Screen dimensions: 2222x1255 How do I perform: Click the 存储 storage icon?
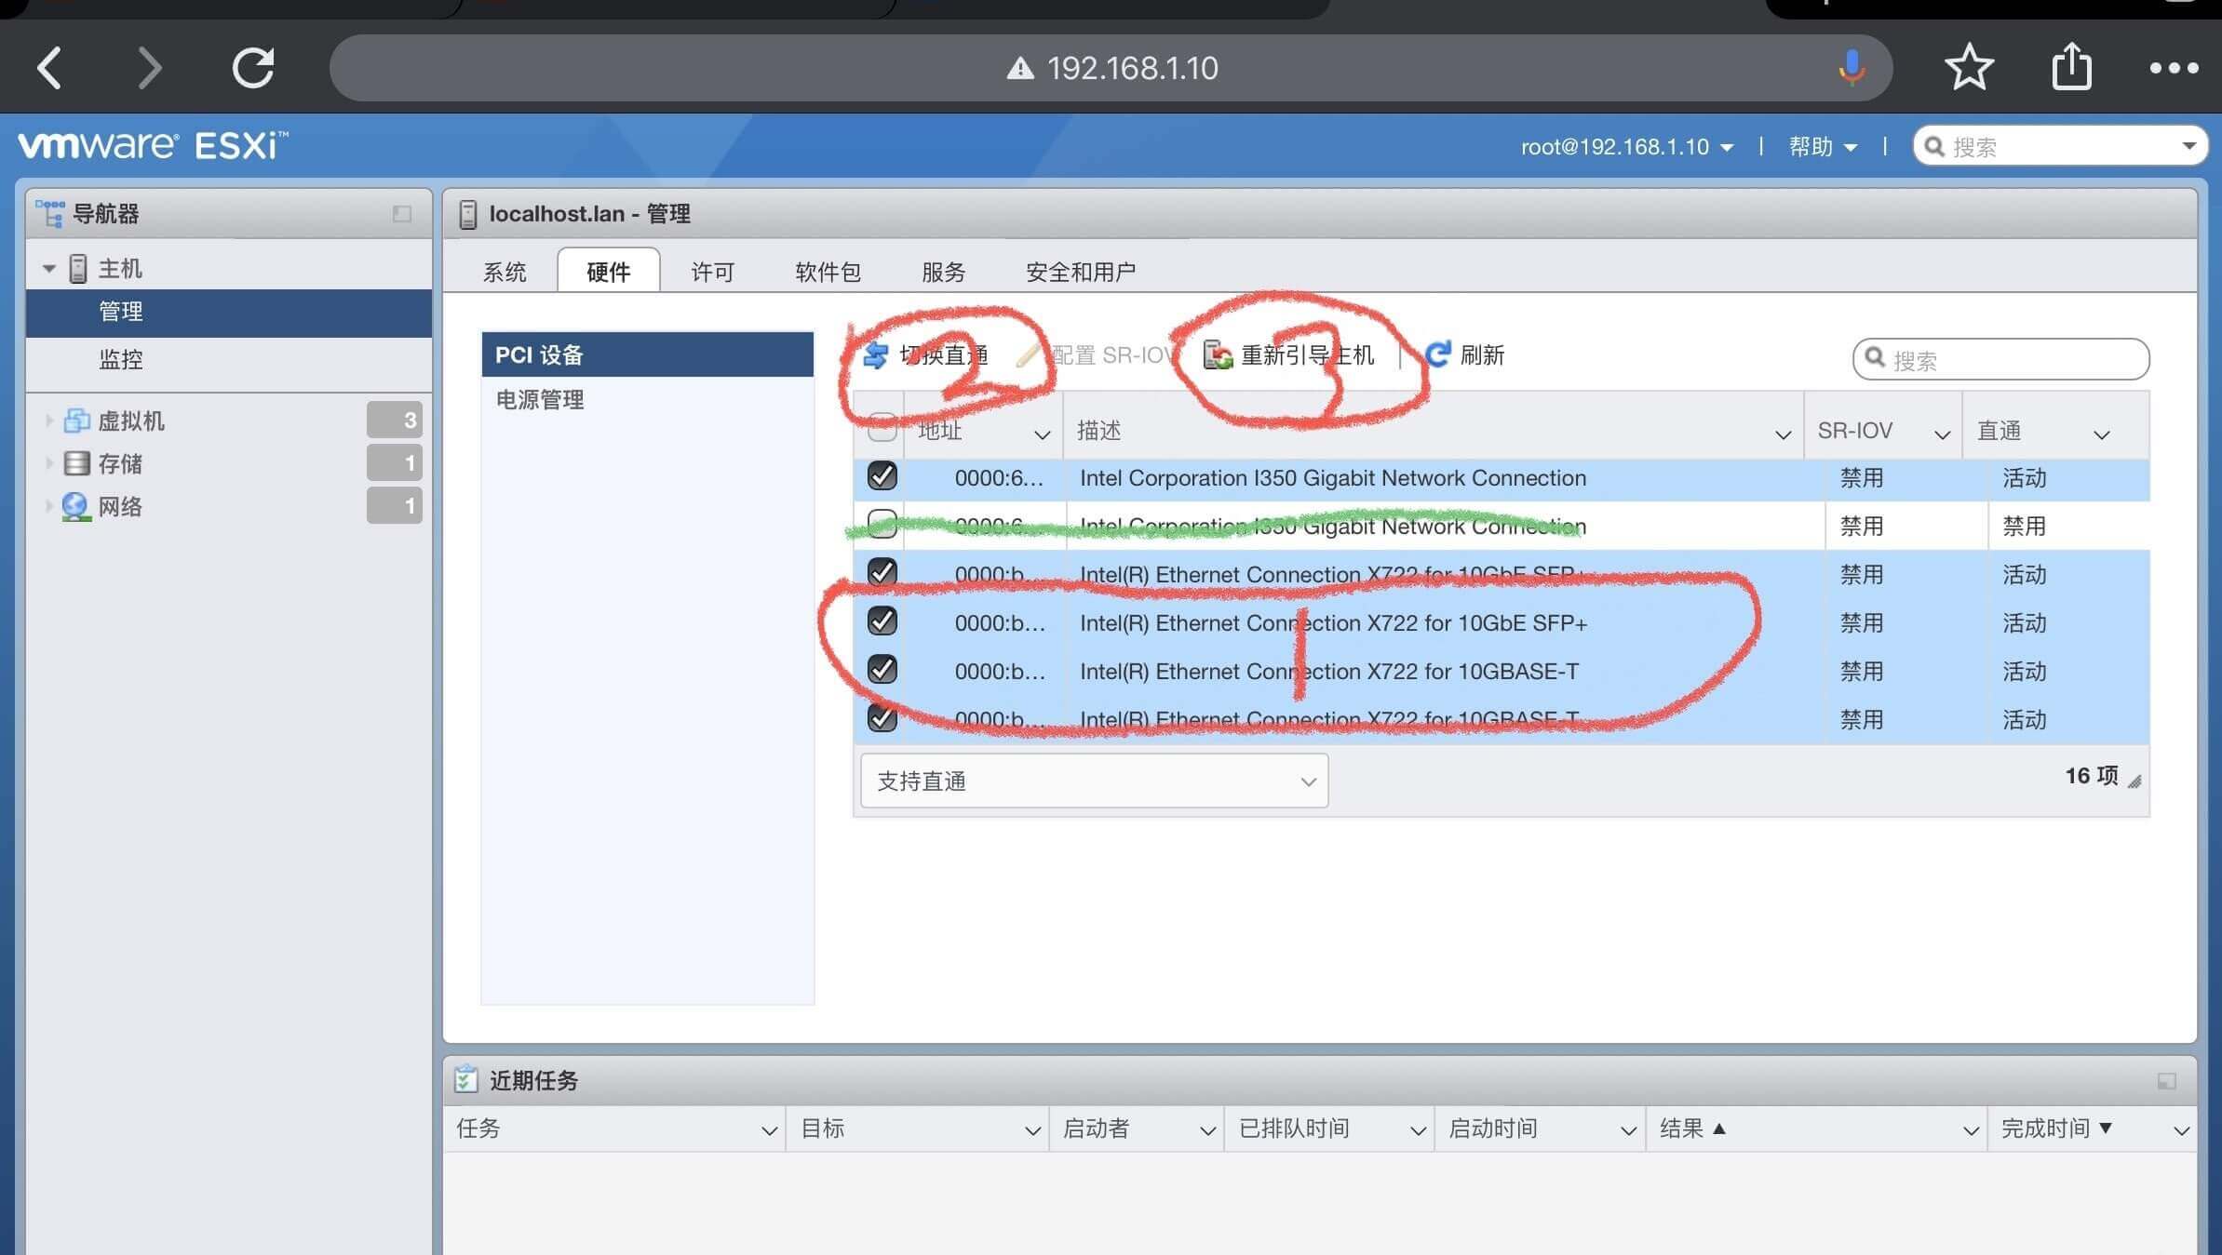coord(76,463)
